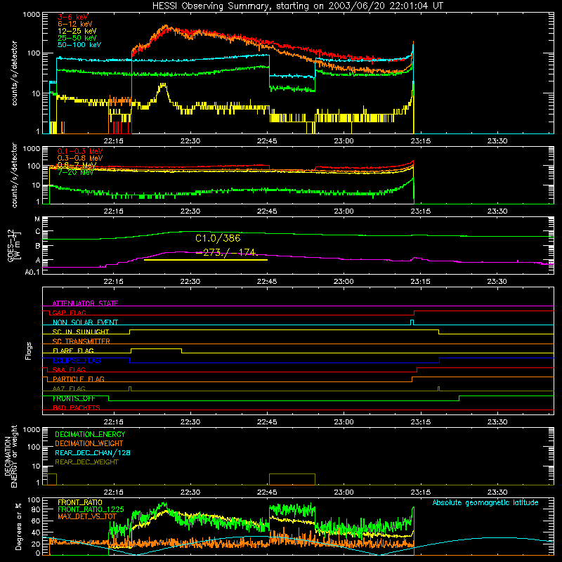Click the ATTENUATOR_STATE flag label
Viewport: 562px width, 562px height.
coord(85,303)
